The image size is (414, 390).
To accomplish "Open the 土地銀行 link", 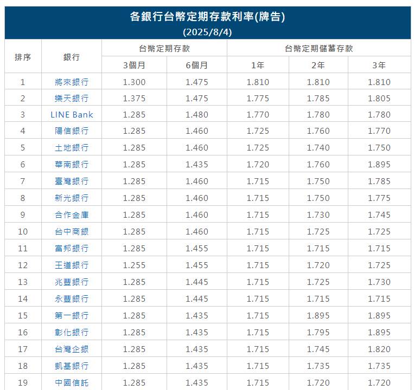I will [72, 148].
